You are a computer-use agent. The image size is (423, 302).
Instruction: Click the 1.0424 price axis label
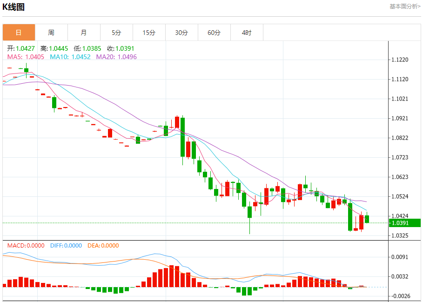400,216
